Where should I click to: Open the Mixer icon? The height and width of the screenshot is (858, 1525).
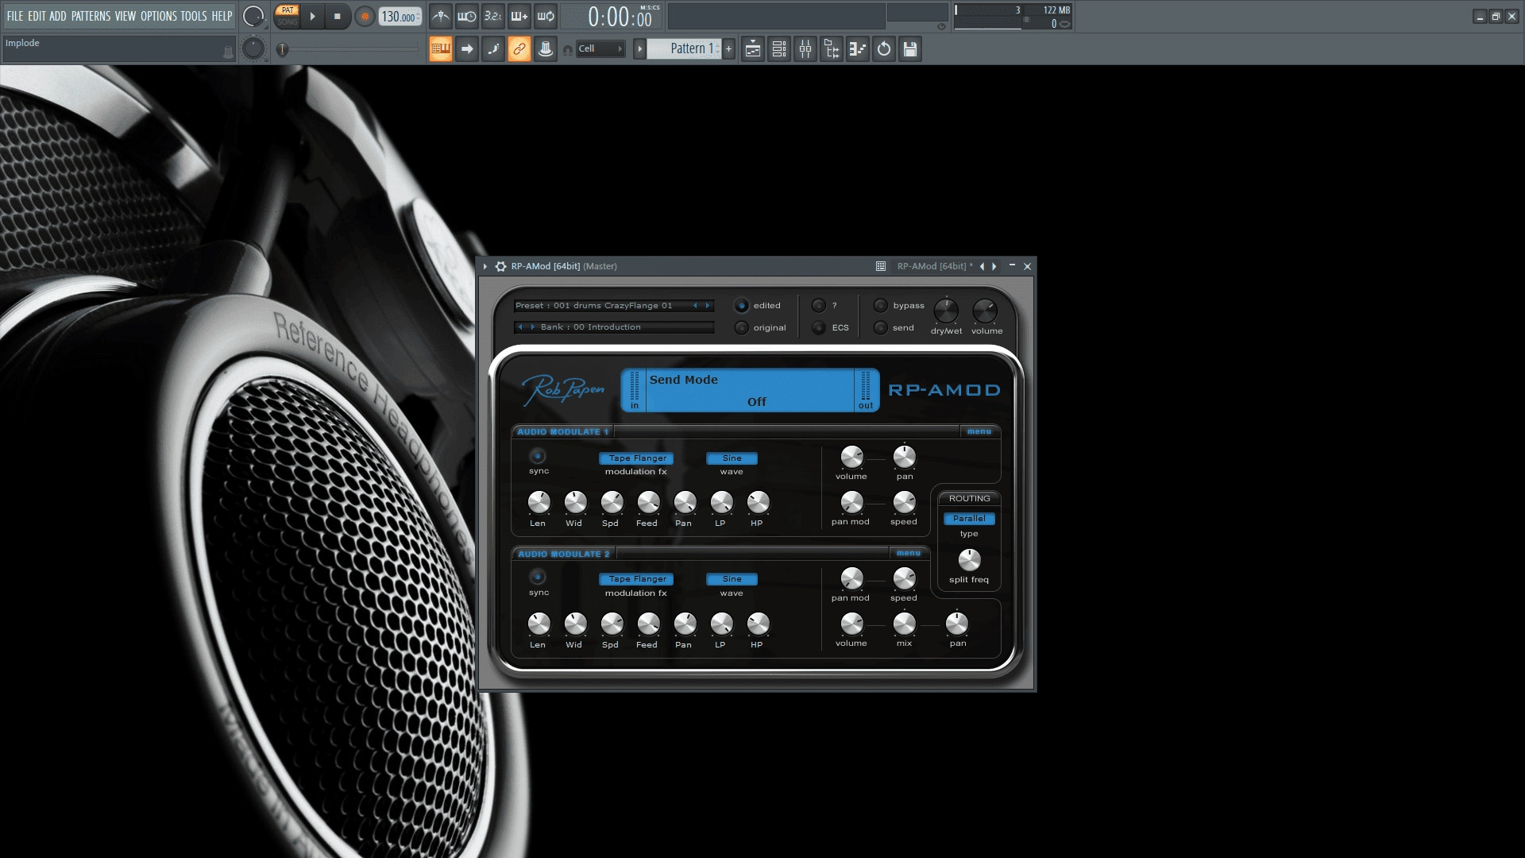tap(805, 49)
